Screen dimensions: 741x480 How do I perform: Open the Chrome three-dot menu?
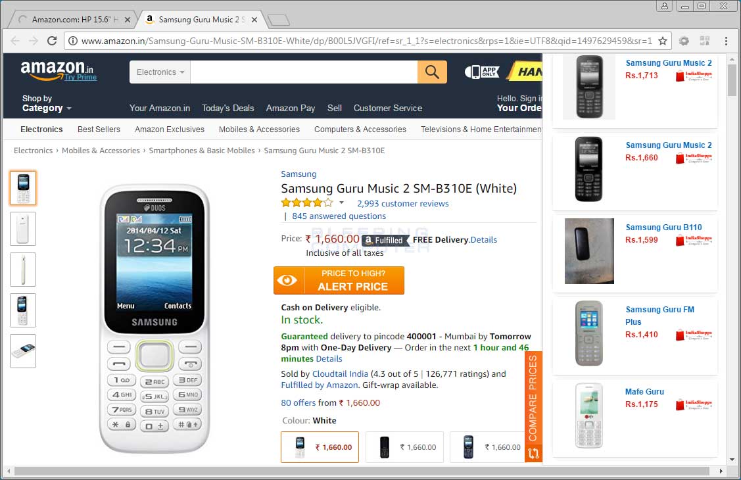[726, 41]
